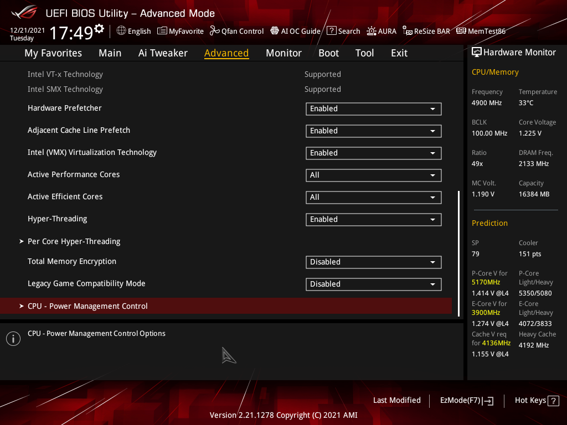Click the CPU/Memory section heading
Image resolution: width=567 pixels, height=425 pixels.
click(495, 72)
